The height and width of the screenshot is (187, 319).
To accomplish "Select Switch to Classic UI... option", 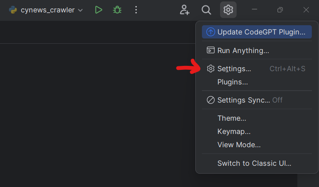I will click(254, 163).
